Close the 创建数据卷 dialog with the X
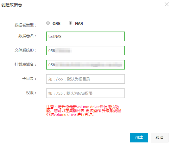Screen dimensions: 171x144 167,4
